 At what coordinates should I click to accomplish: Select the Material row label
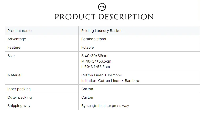(14, 75)
